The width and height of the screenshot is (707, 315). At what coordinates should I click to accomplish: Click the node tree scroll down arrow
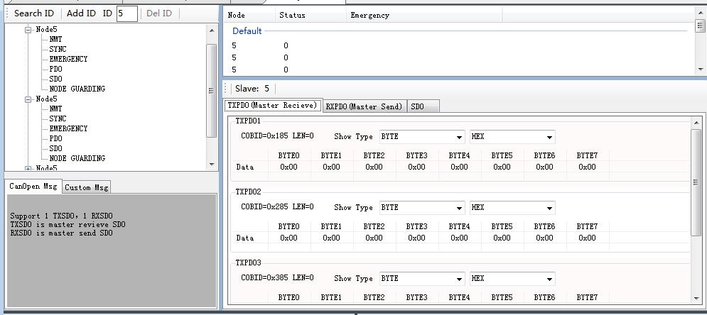[x=212, y=165]
